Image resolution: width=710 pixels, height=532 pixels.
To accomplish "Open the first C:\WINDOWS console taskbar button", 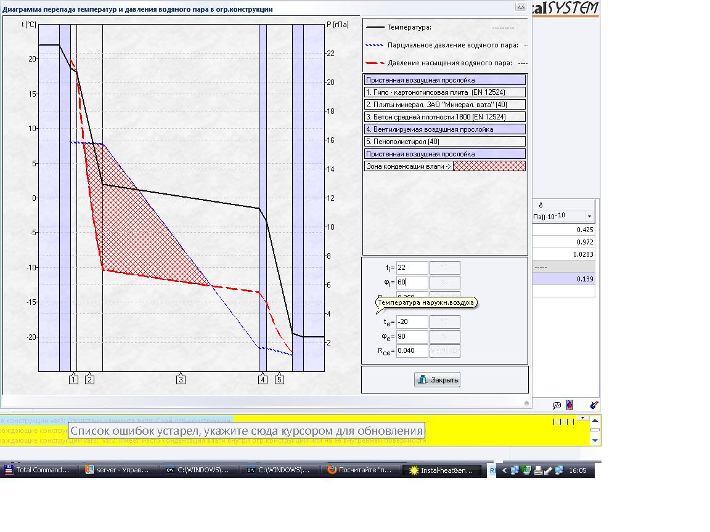I will point(199,470).
